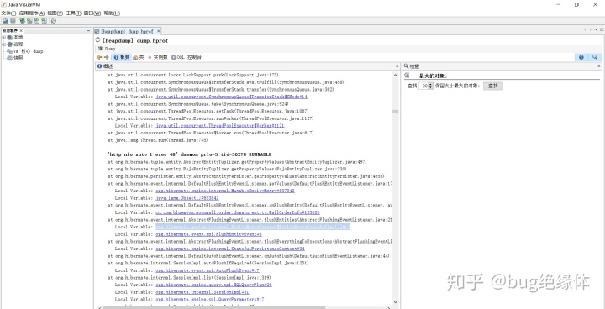The image size is (605, 309).
Task: Click the 本地 computer icon in tree
Action: click(9, 38)
